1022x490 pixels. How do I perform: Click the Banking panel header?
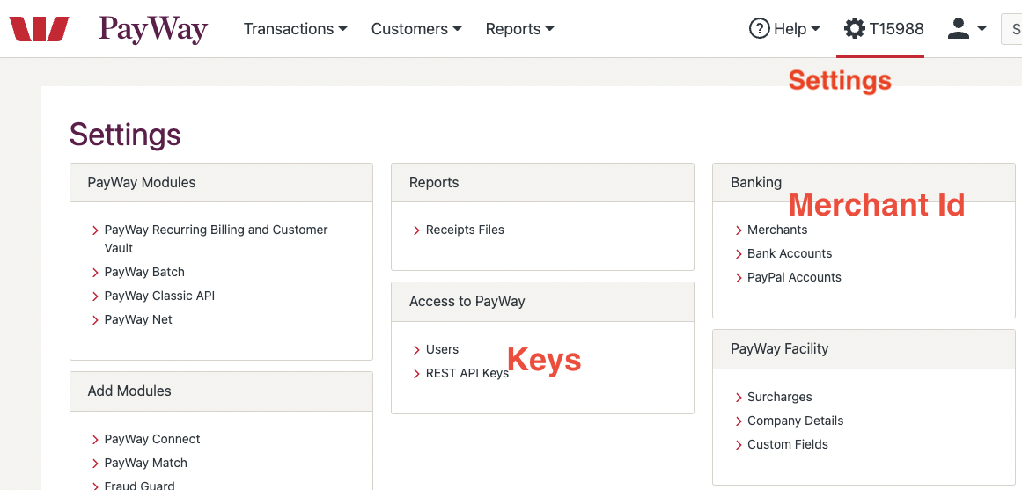[x=864, y=182]
